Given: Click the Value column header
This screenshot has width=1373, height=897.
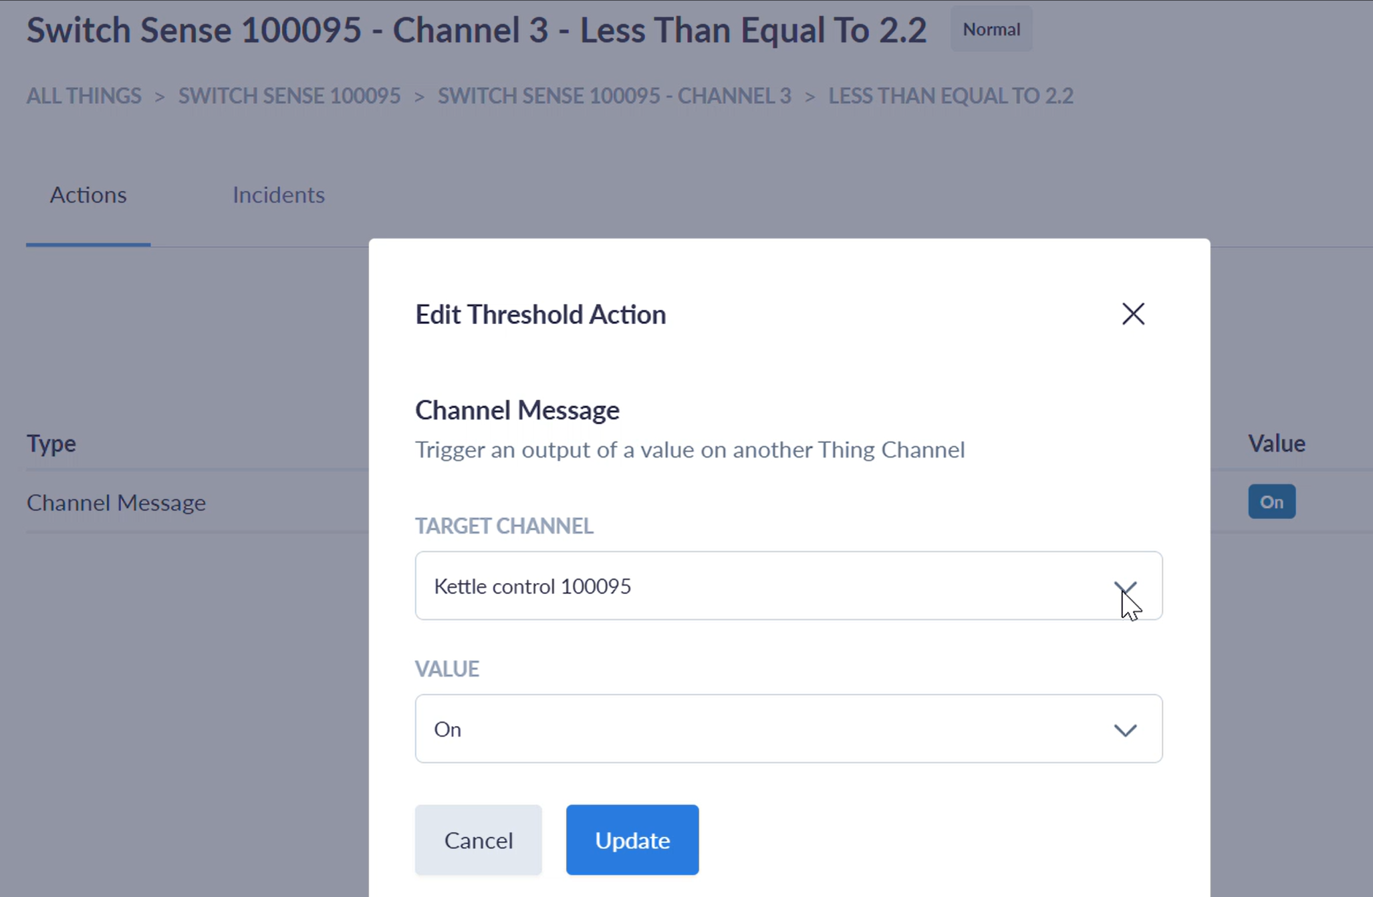Looking at the screenshot, I should 1276,443.
